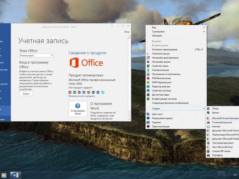Open Настройка даты/времени from the context menu

pos(176,58)
